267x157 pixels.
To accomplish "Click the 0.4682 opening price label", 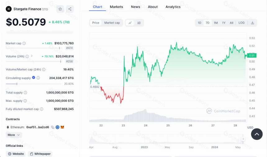I will 95,87.
